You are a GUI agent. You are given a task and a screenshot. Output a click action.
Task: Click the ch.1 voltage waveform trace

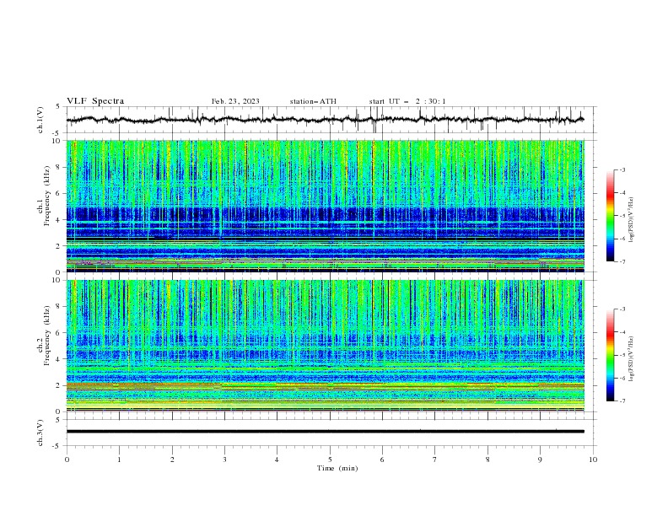[x=325, y=120]
